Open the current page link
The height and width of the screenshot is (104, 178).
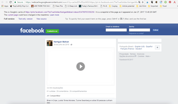pyautogui.click(x=13, y=15)
